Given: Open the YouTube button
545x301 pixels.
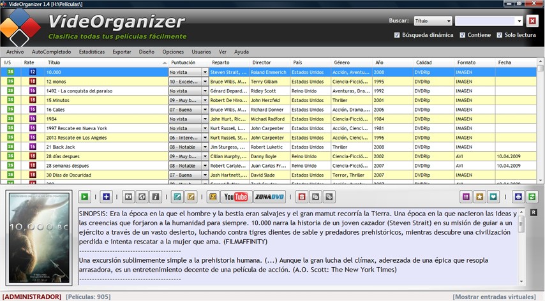Looking at the screenshot, I should 236,197.
